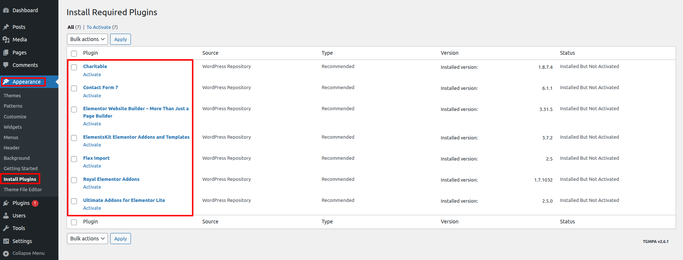Activate Ultimate Addons for Elementor Lite

(x=92, y=208)
